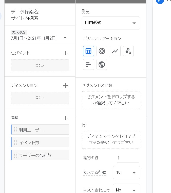Select the scatter plot visualization

pos(128,51)
